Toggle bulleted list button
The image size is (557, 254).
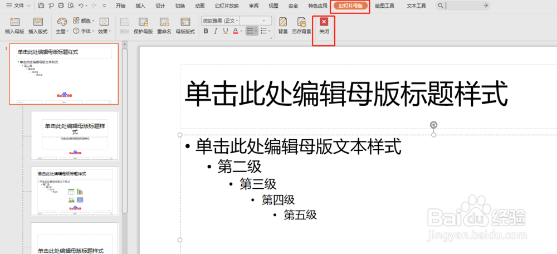250,31
